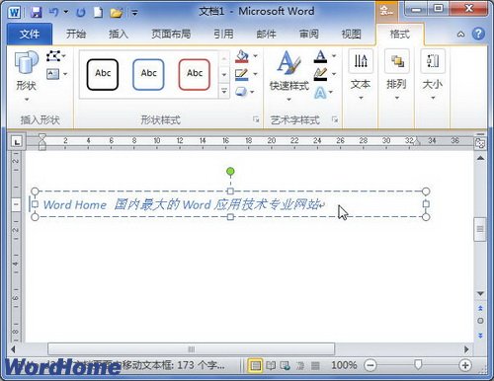494x381 pixels.
Task: Click the Text Fill letter A icon
Action: click(320, 56)
